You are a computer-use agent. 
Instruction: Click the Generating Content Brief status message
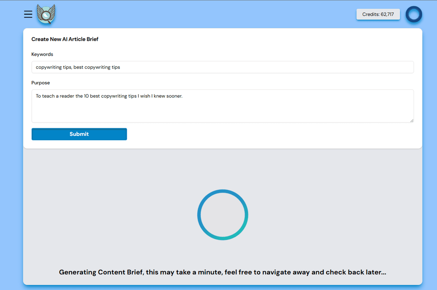click(x=223, y=272)
